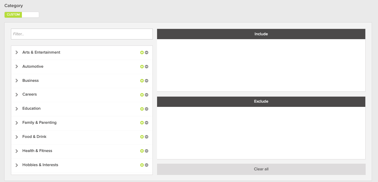Click the Include panel header
The width and height of the screenshot is (378, 182).
tap(261, 34)
